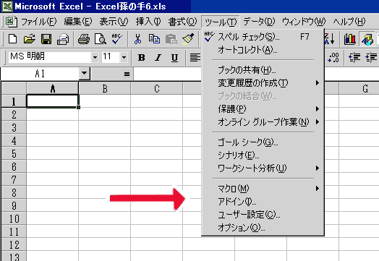The width and height of the screenshot is (379, 261).
Task: Click the equals Edit Formula button
Action: 127,74
